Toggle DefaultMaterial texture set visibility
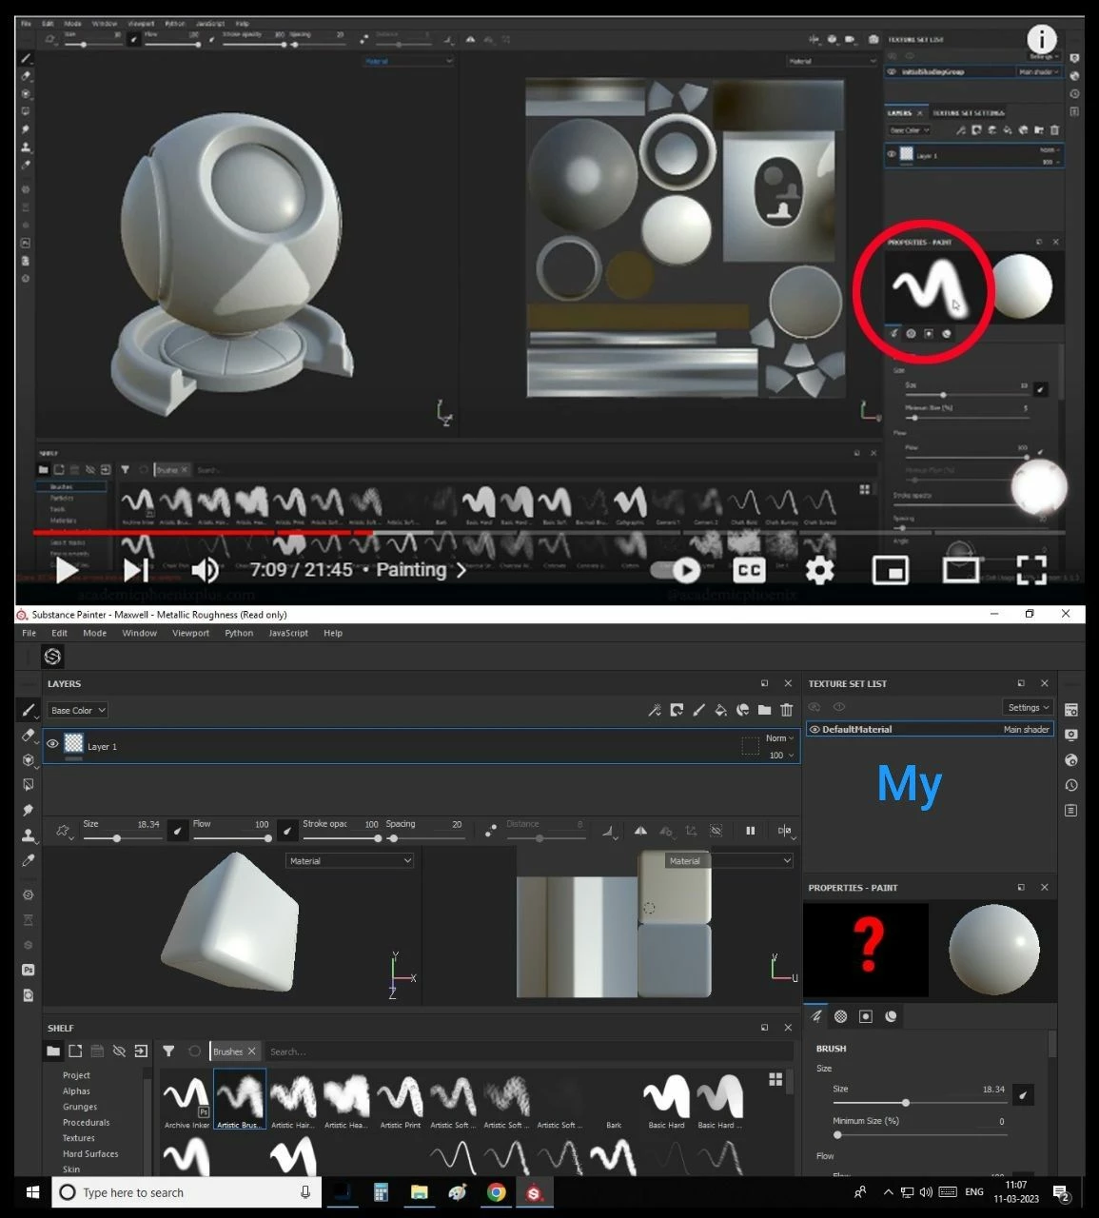1099x1218 pixels. click(x=814, y=730)
